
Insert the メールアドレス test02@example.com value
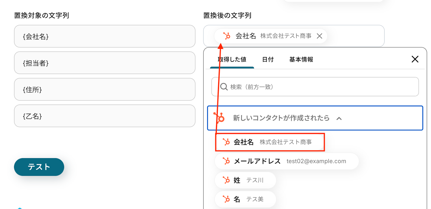point(287,161)
